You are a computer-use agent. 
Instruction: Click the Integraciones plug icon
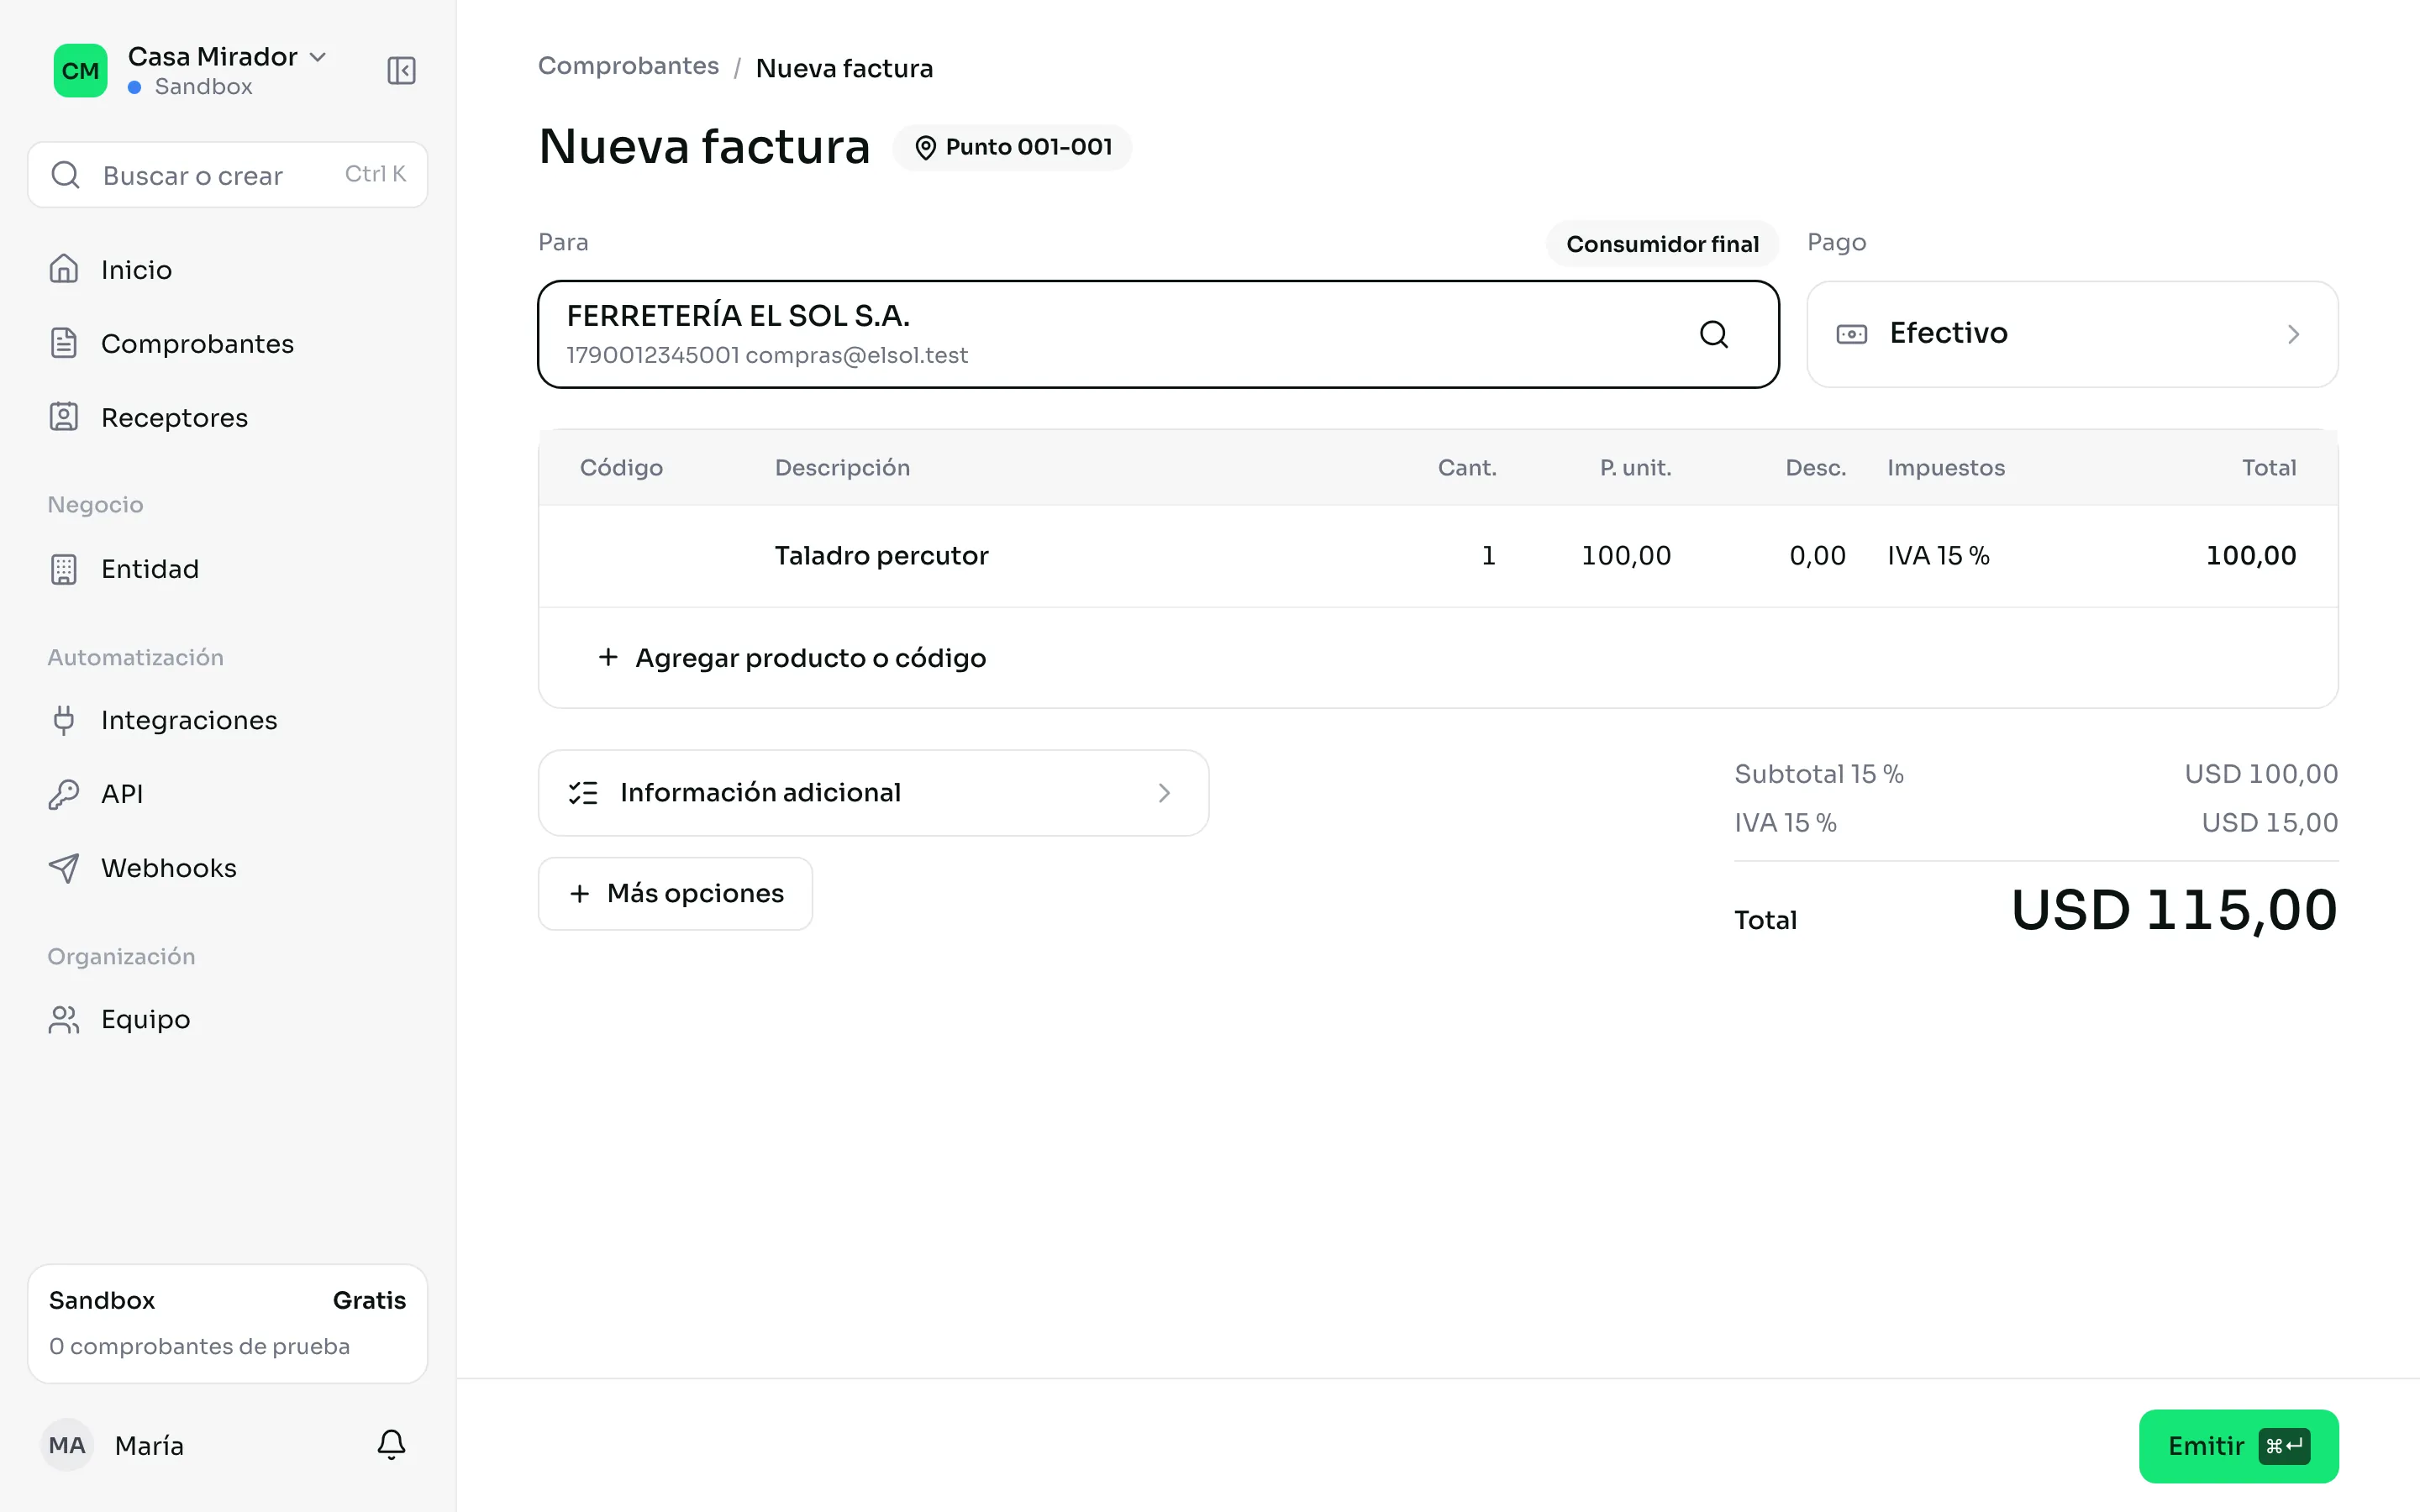coord(64,720)
